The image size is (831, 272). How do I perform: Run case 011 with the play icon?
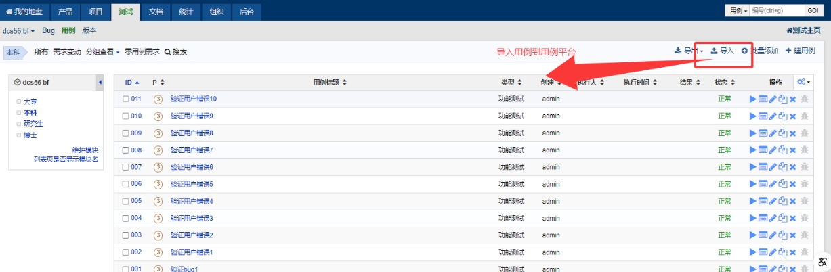coord(753,99)
